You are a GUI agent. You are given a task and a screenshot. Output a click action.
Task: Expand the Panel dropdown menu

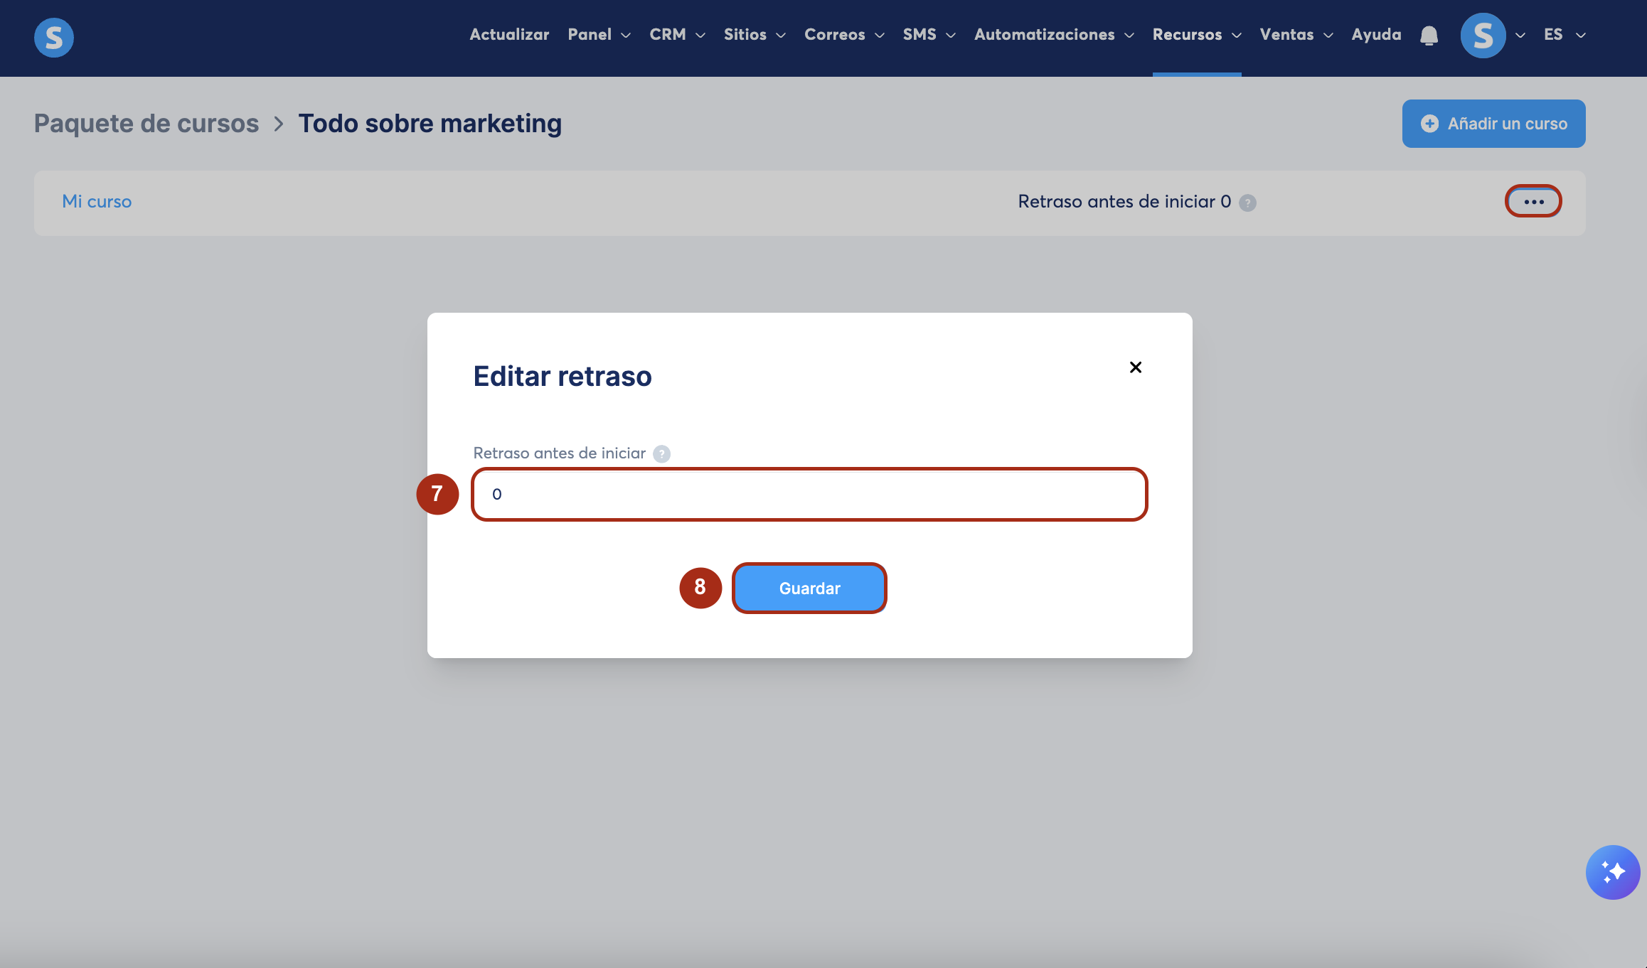click(x=599, y=35)
